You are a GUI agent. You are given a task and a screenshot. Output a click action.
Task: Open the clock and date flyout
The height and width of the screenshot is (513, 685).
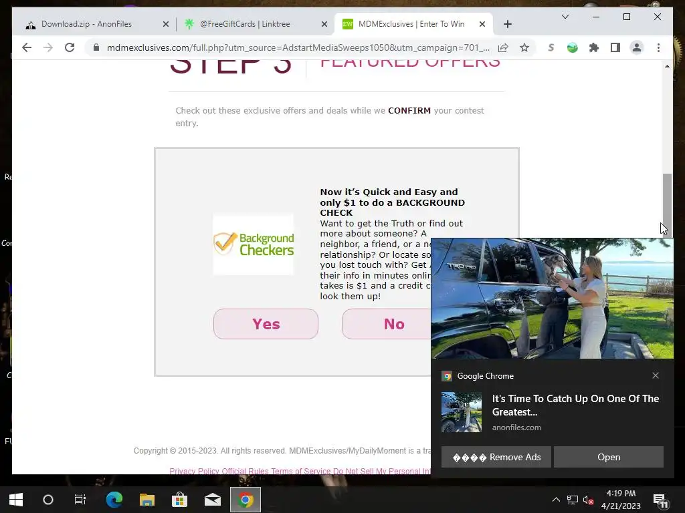(621, 500)
